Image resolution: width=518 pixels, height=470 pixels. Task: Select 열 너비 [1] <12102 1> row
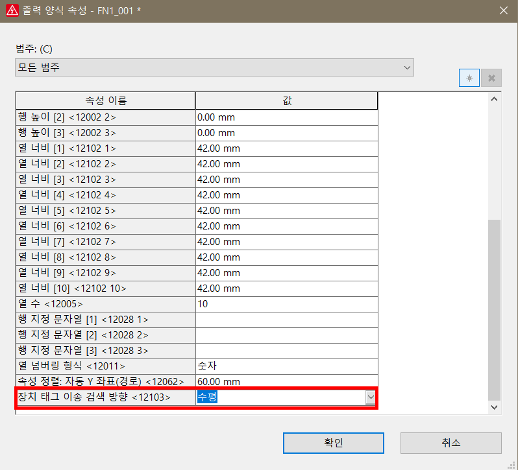coord(197,148)
